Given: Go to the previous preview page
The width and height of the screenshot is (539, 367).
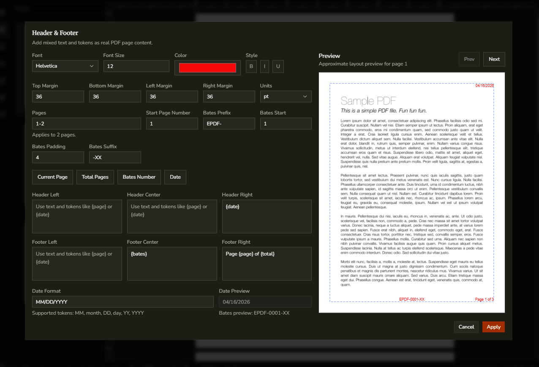Looking at the screenshot, I should (469, 59).
